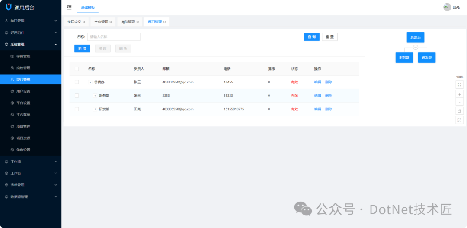The image size is (467, 228).
Task: Collapse the 总裁办 tree row
Action: (90, 82)
